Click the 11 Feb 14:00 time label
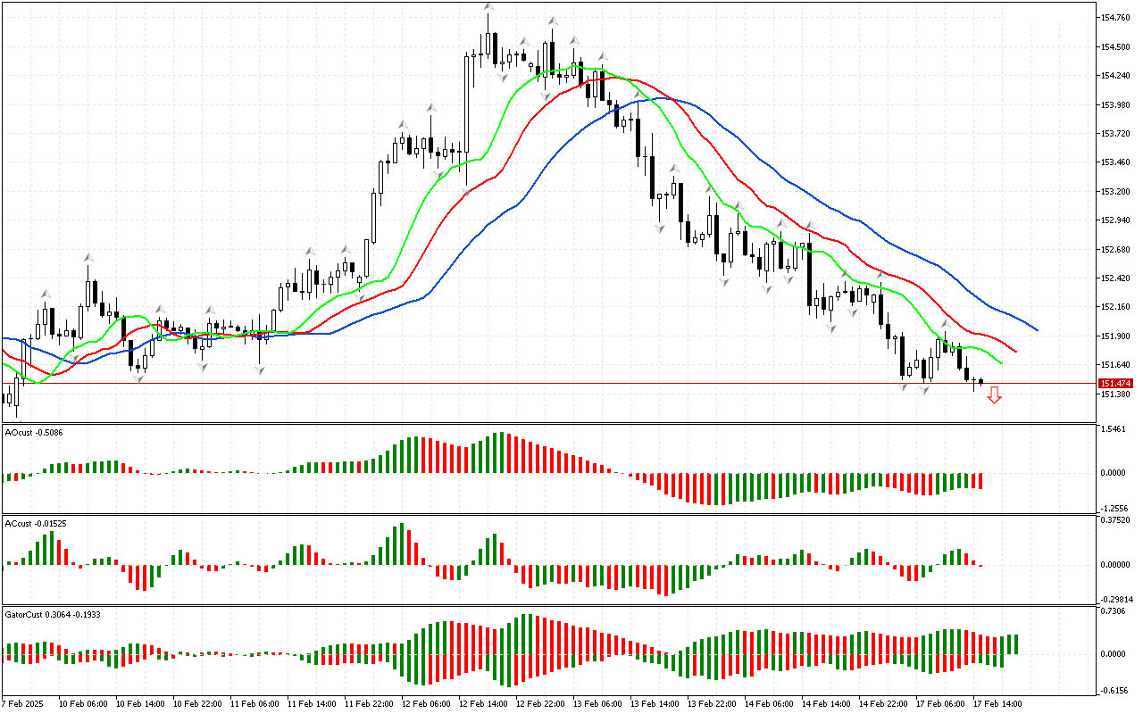 (313, 703)
